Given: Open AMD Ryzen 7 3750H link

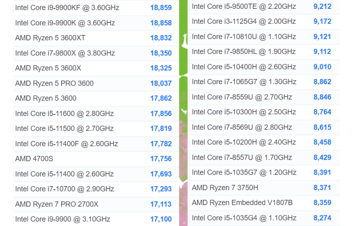Looking at the screenshot, I should coord(225,188).
